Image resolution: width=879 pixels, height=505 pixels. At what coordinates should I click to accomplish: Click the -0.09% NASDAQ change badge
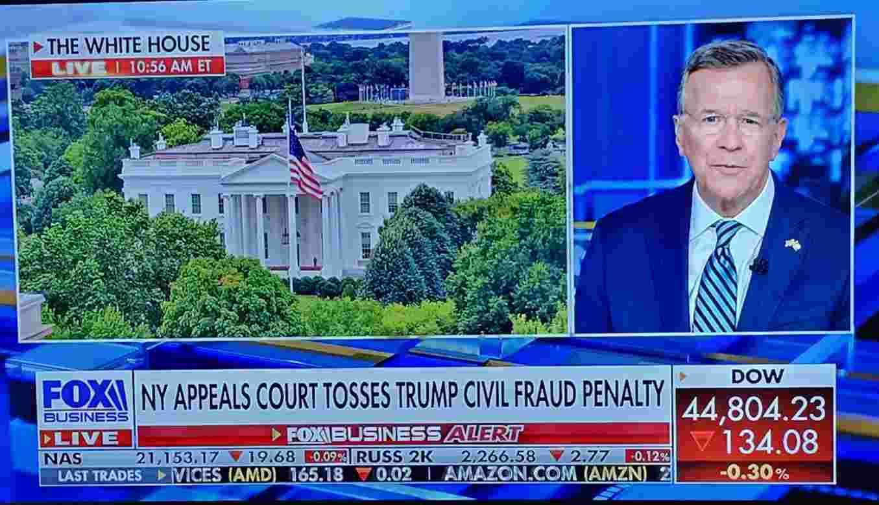click(326, 456)
